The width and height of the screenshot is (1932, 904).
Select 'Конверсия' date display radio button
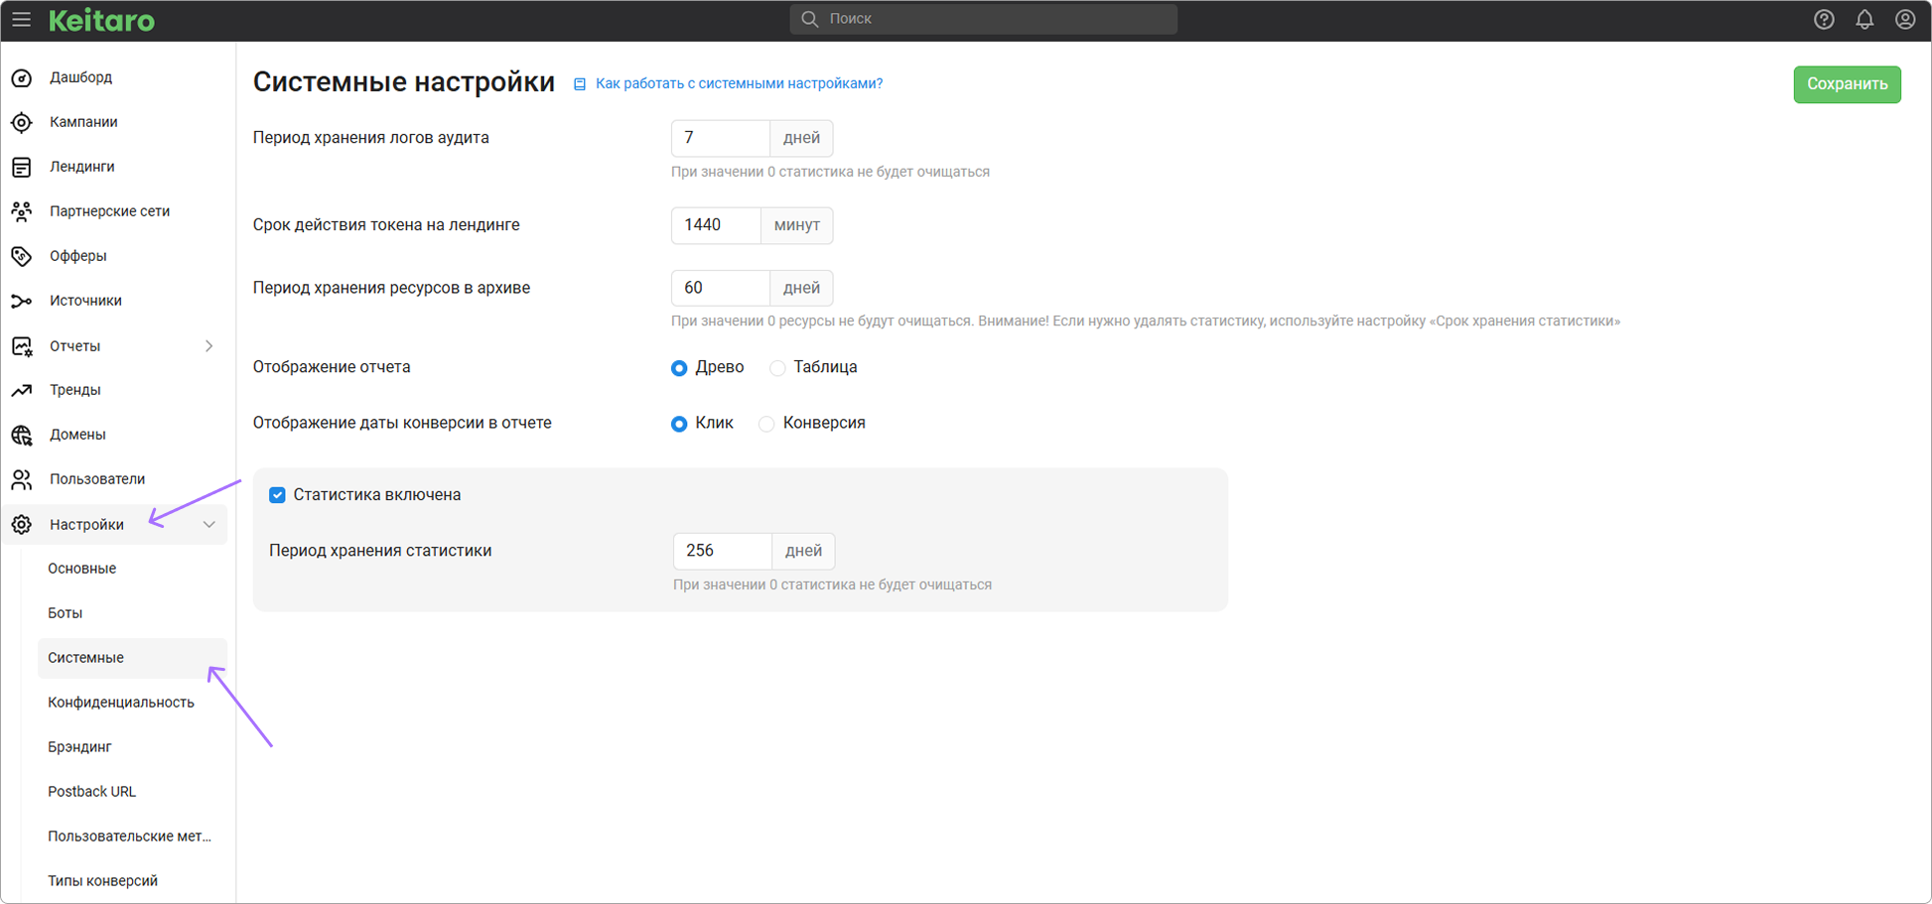click(766, 424)
